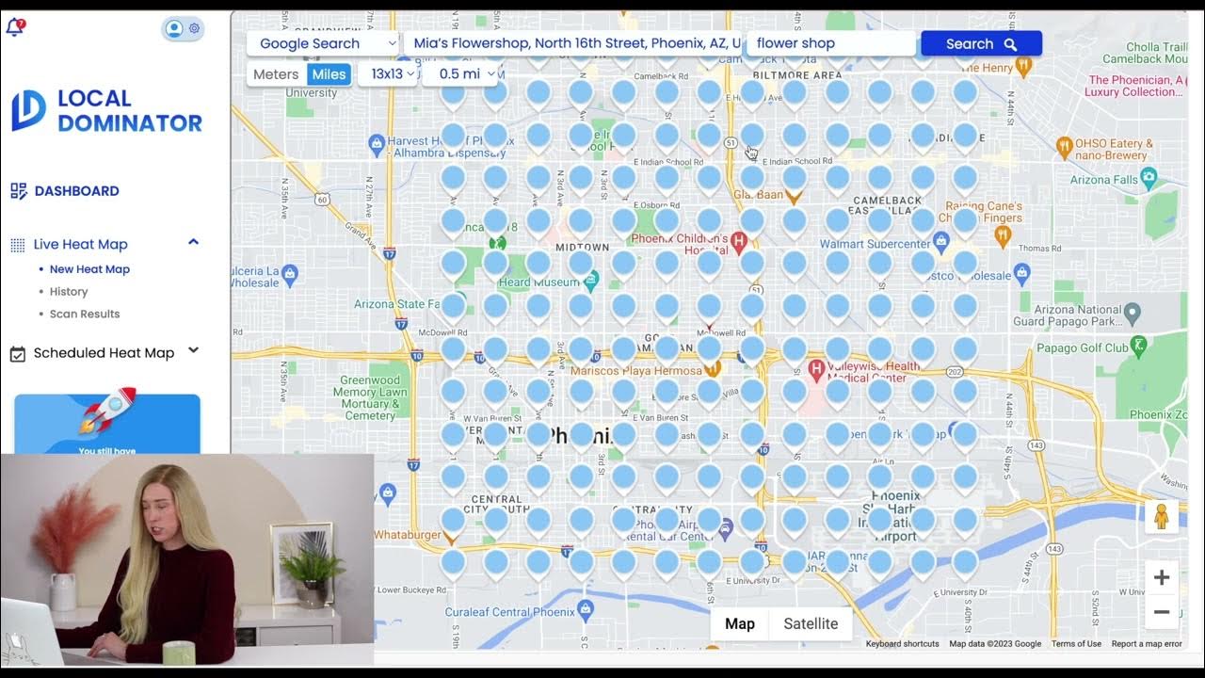The width and height of the screenshot is (1205, 678).
Task: Switch to Satellite view tab
Action: [x=811, y=623]
